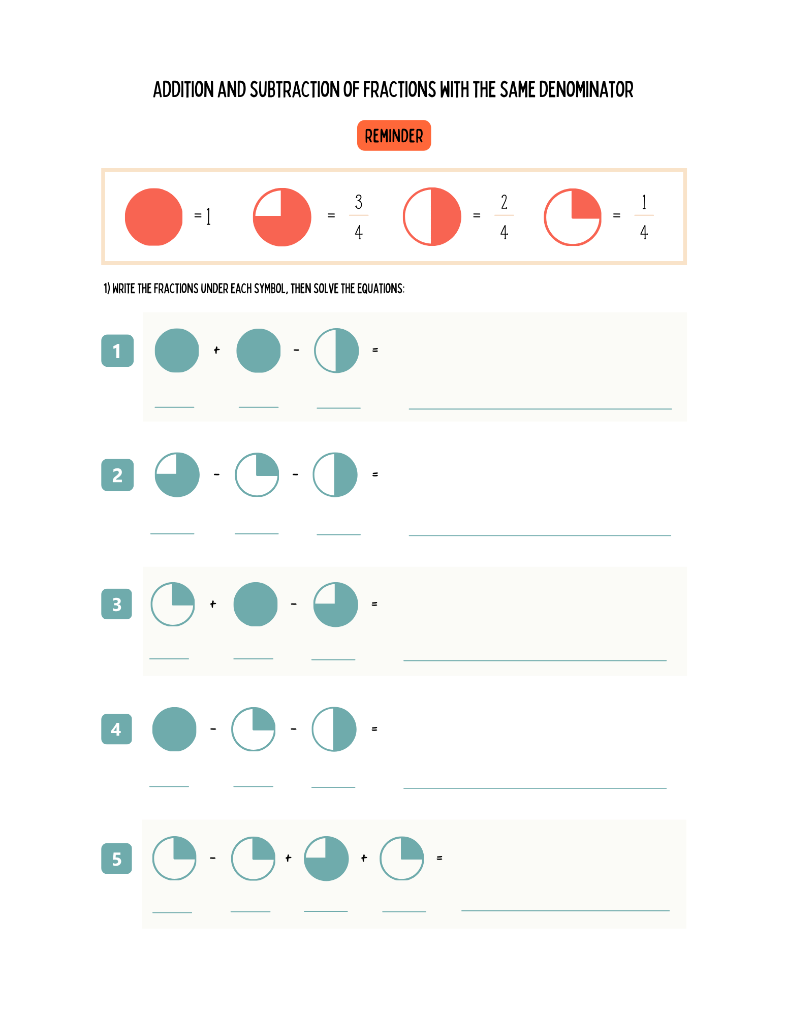
Task: Click the worksheet title heading
Action: [x=393, y=90]
